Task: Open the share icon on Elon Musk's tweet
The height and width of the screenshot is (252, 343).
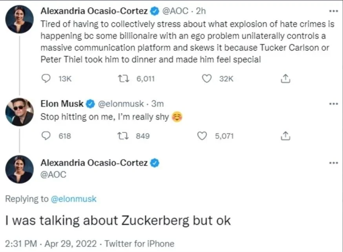Action: coord(286,136)
